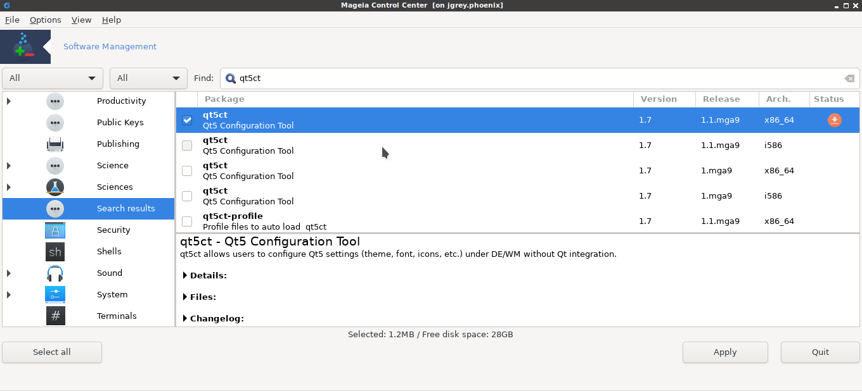Expand the Productivity tree node
The width and height of the screenshot is (862, 391).
click(x=9, y=101)
